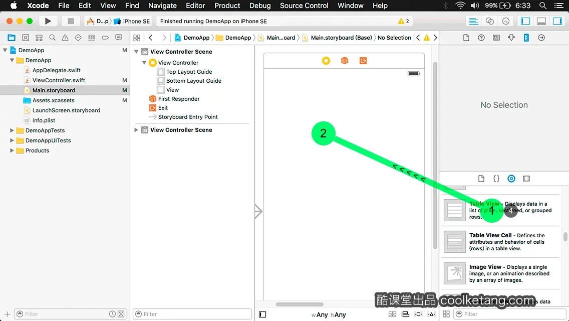Viewport: 569px width, 321px height.
Task: Switch to the Assistant editor
Action: (x=489, y=21)
